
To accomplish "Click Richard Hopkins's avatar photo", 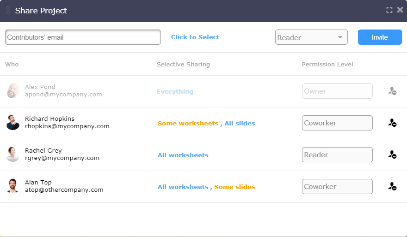I will [13, 122].
